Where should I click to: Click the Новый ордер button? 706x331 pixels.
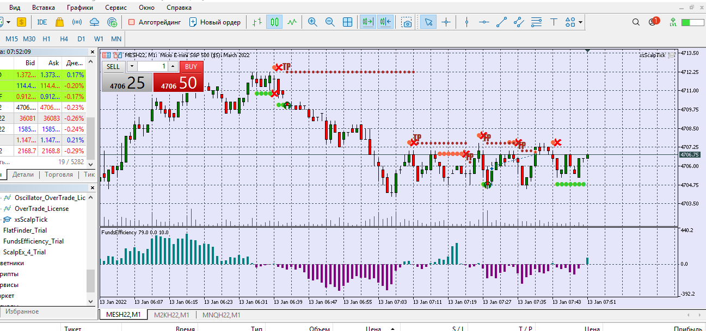coord(214,22)
